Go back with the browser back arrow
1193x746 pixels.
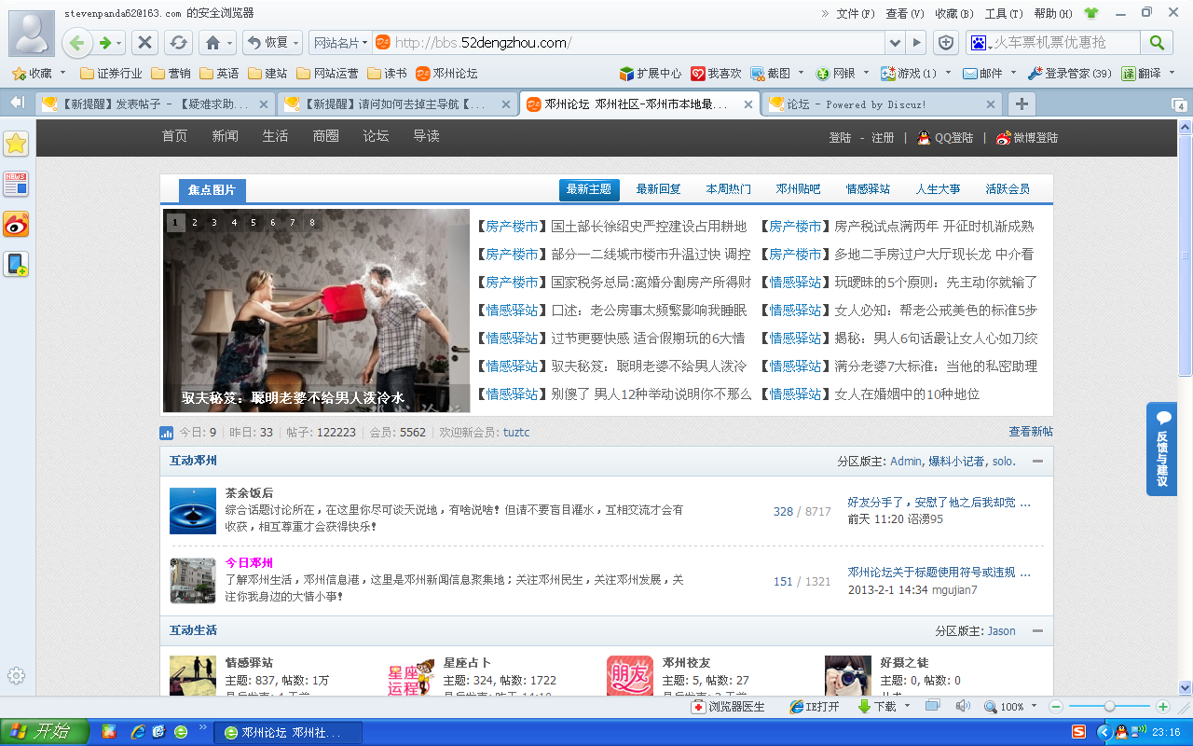click(76, 42)
